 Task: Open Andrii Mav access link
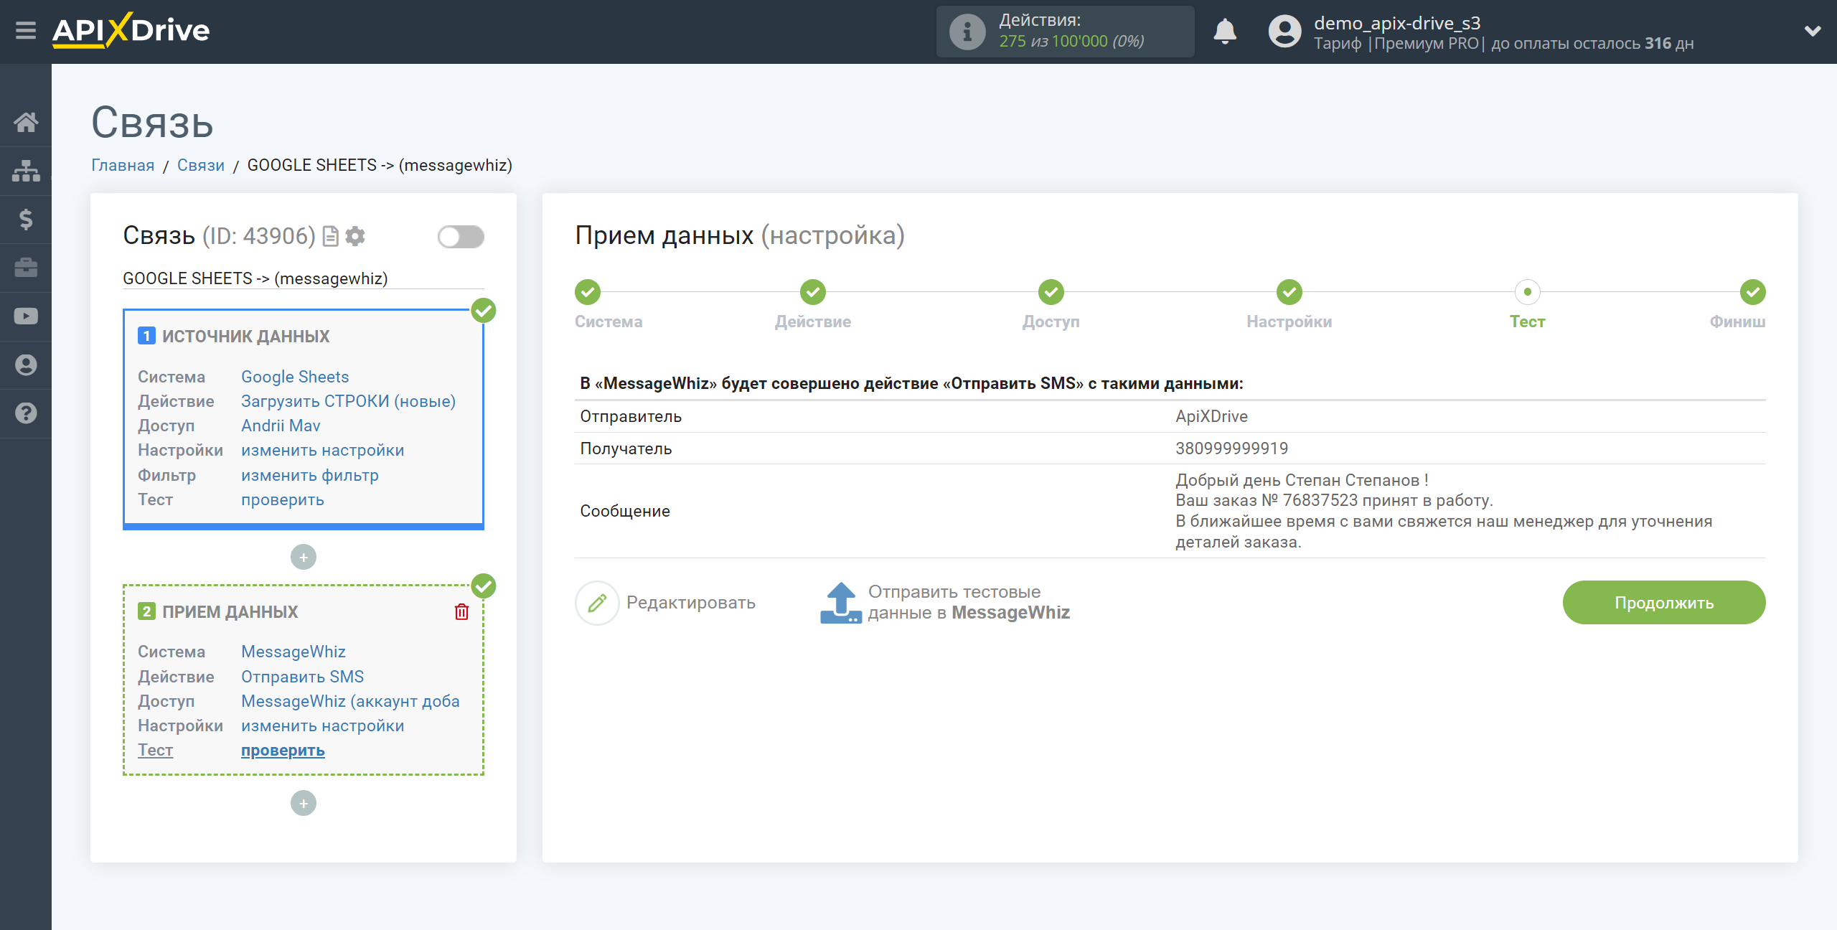pyautogui.click(x=281, y=426)
